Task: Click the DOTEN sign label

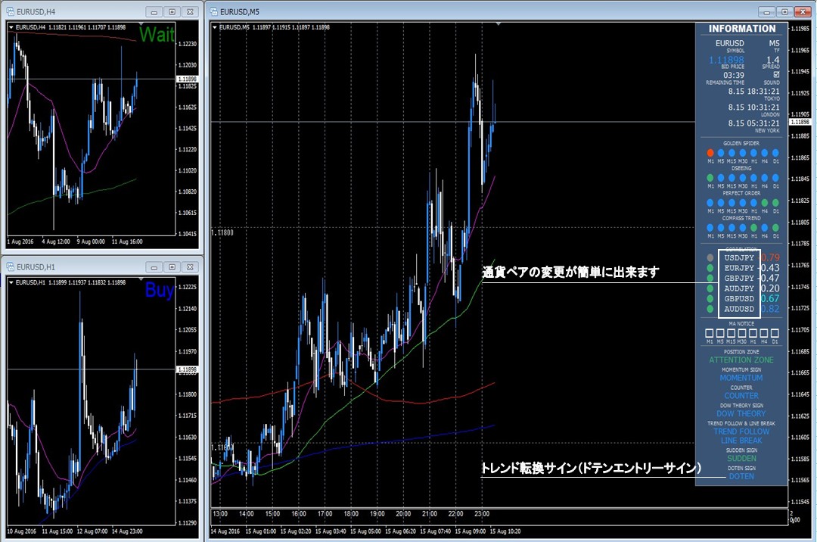Action: [x=741, y=476]
